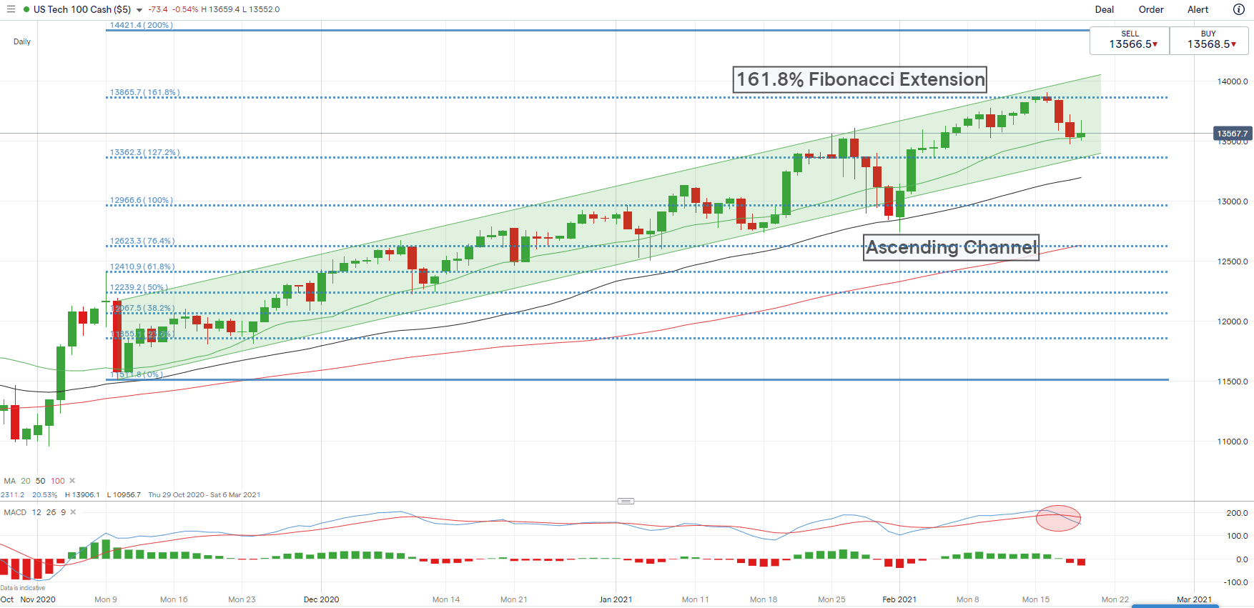Remove the MACD indicator with its X
1254x608 pixels.
(73, 512)
